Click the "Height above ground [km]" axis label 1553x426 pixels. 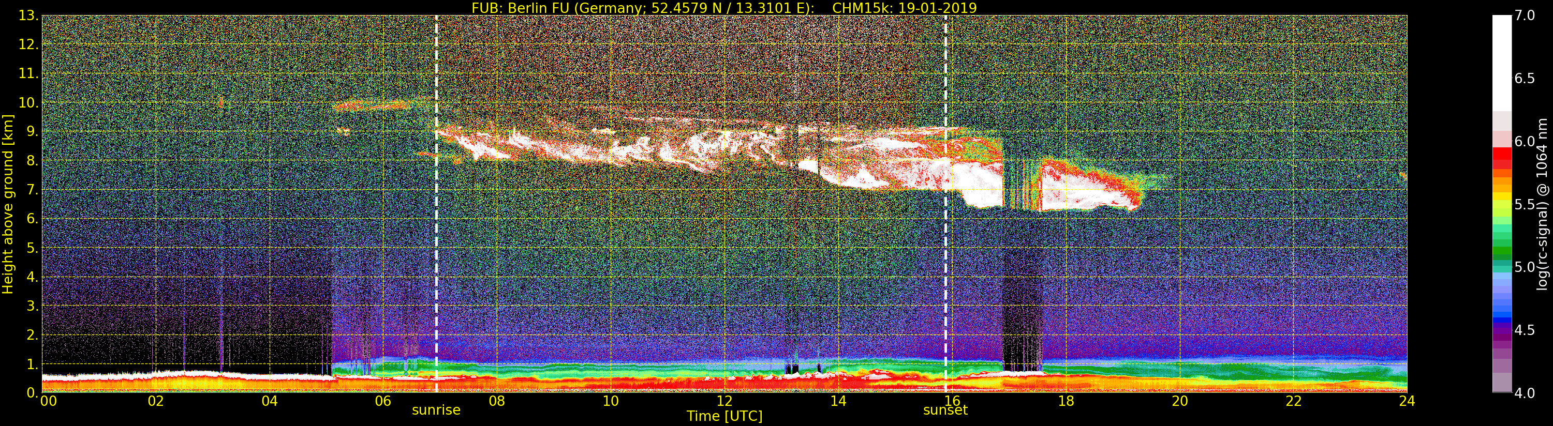pyautogui.click(x=8, y=204)
